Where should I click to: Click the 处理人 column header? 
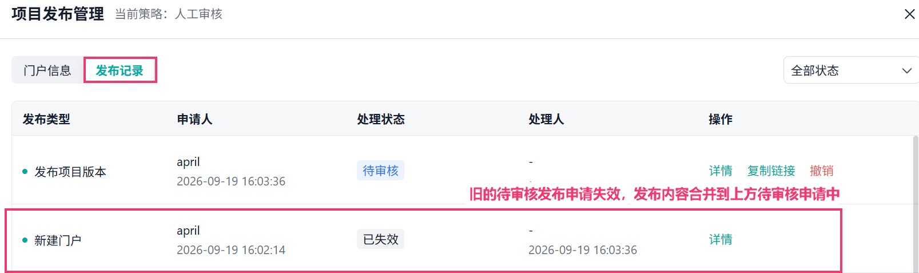(546, 119)
